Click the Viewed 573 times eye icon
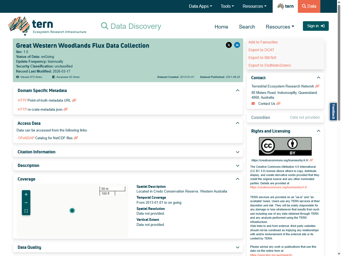Viewport: 341px width, 256px height. coord(18,77)
